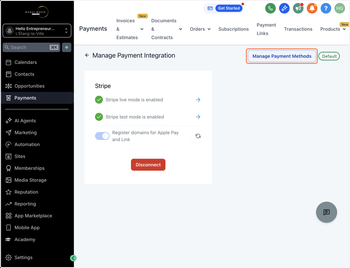The width and height of the screenshot is (350, 268).
Task: Click the green phone dialer icon
Action: (270, 8)
